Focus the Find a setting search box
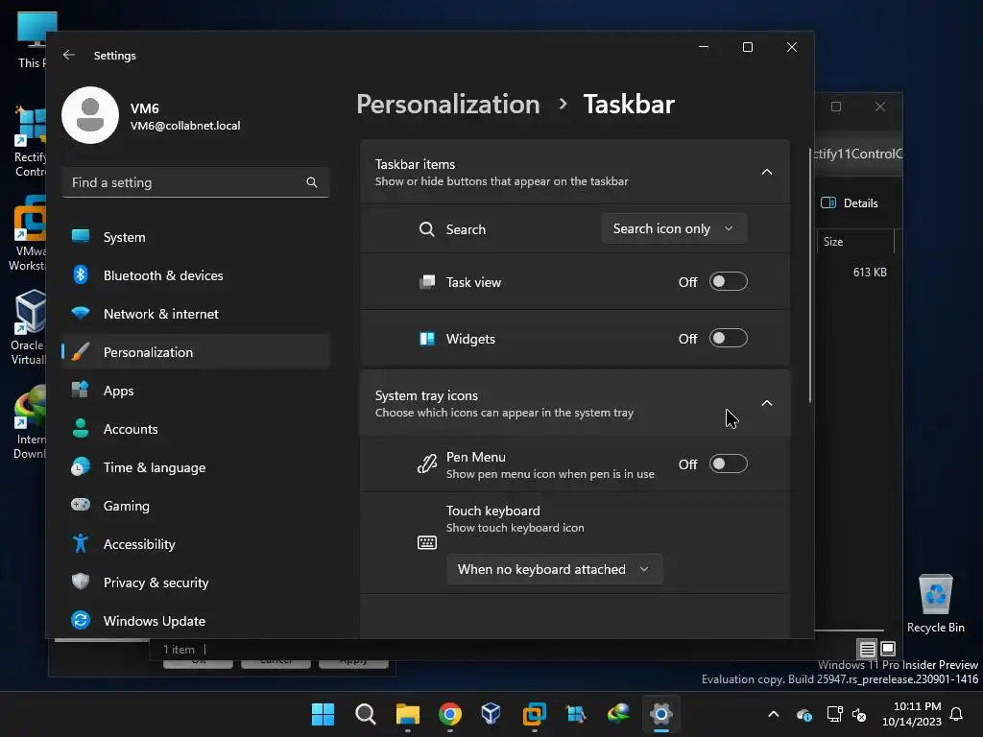This screenshot has width=983, height=737. 196,182
